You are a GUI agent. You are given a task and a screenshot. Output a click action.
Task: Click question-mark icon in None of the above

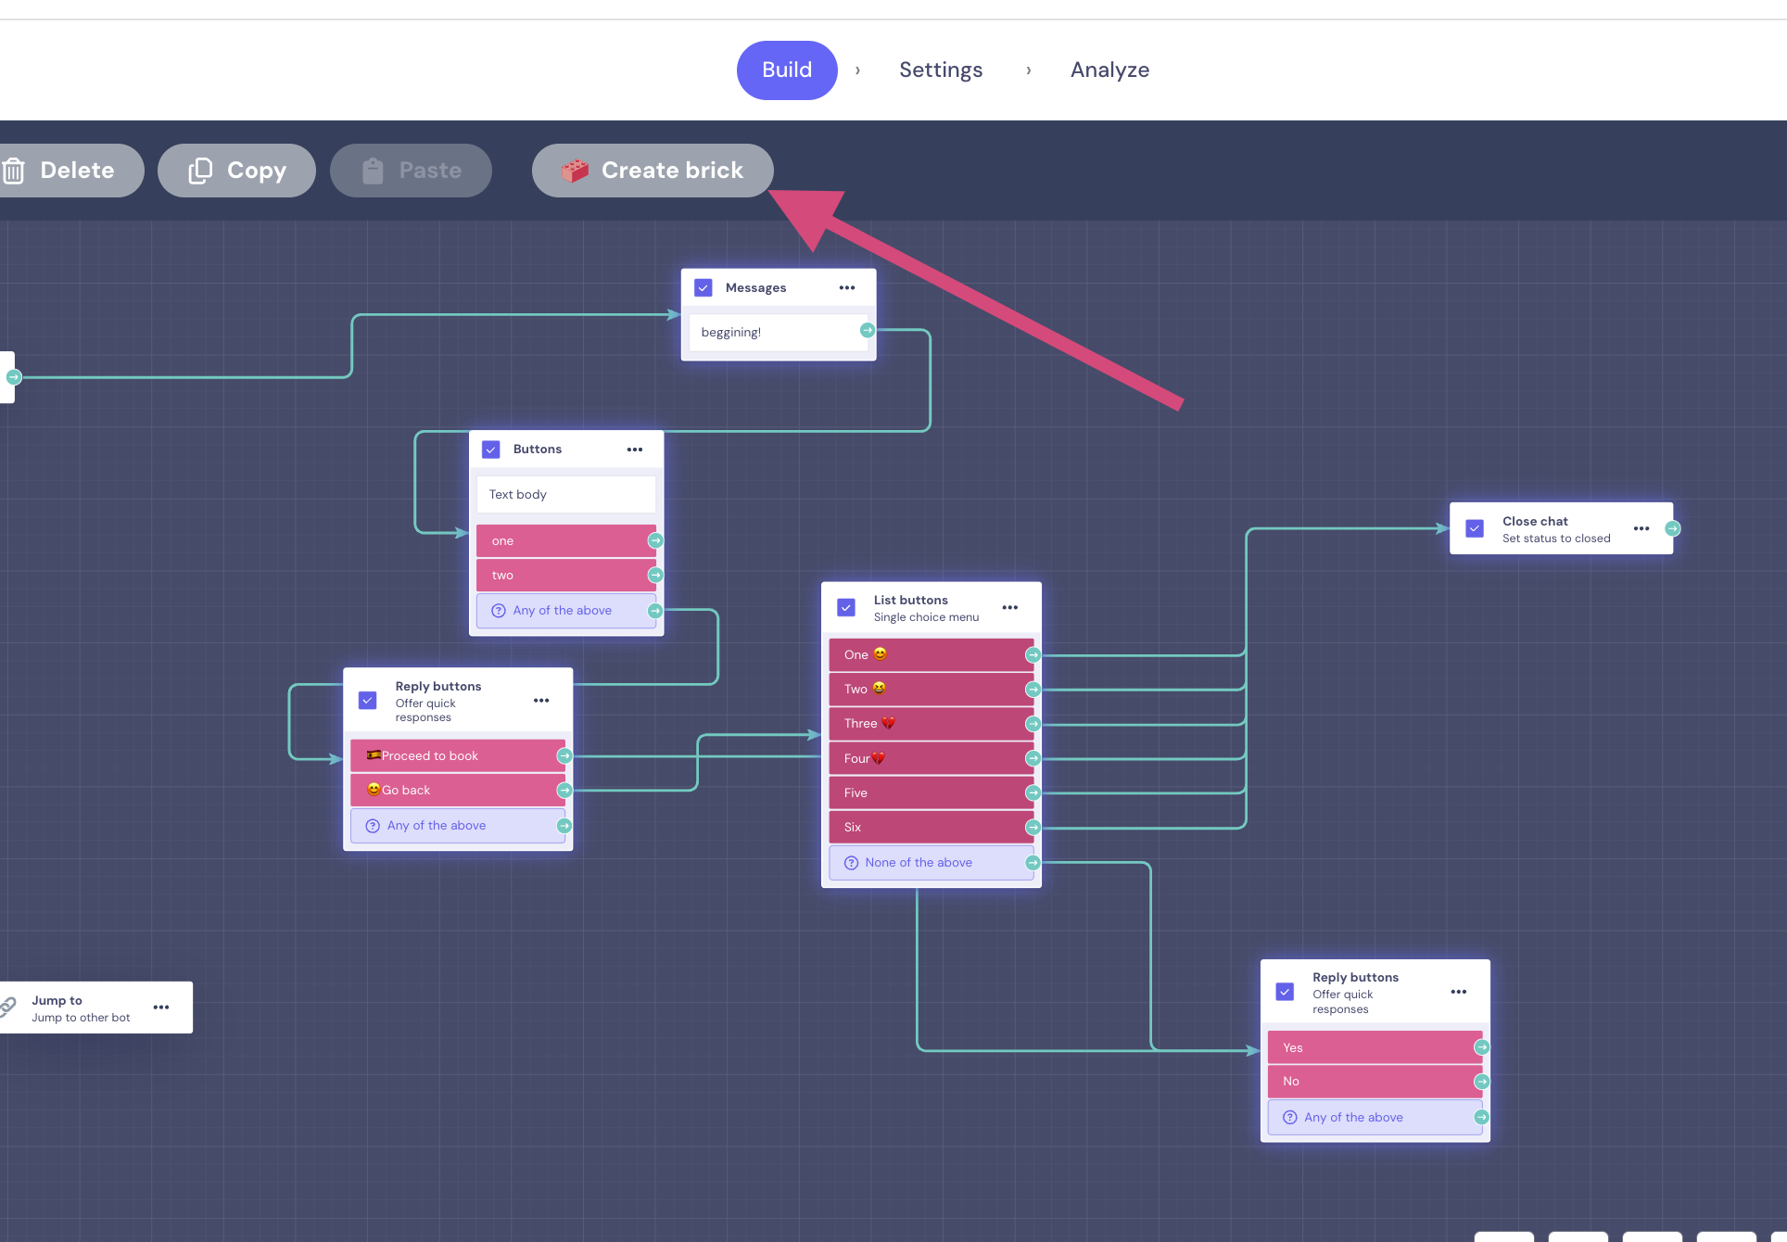pos(851,863)
